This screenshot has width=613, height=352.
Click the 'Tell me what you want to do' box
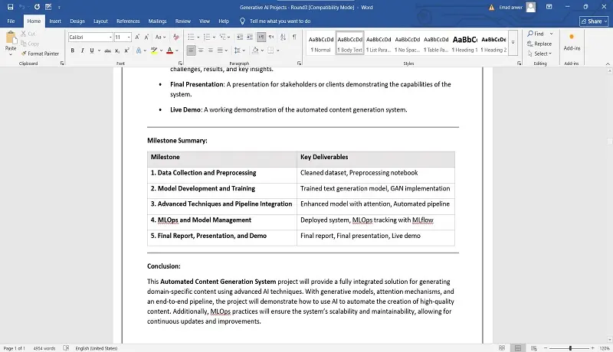click(x=280, y=21)
